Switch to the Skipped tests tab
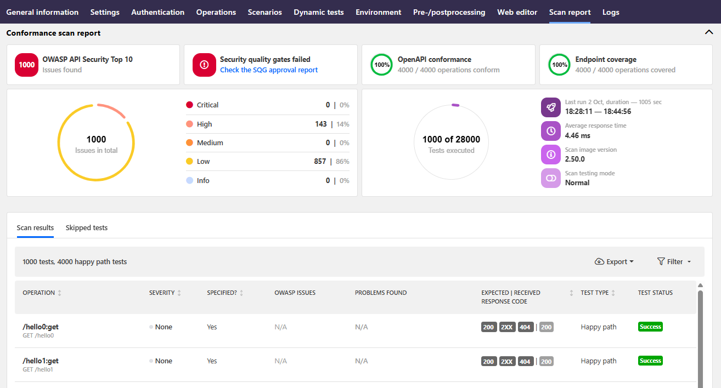721x388 pixels. pos(86,228)
